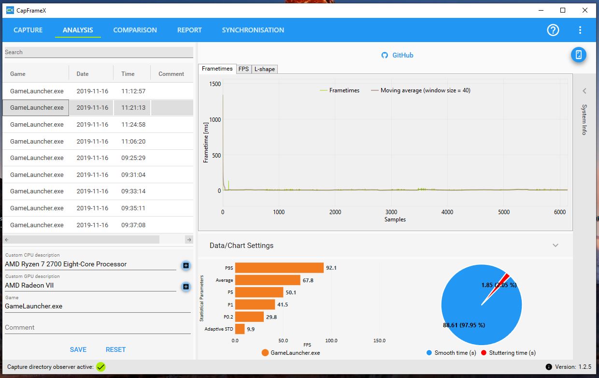599x378 pixels.
Task: Click the Version: 1.2.5 status text
Action: [573, 367]
